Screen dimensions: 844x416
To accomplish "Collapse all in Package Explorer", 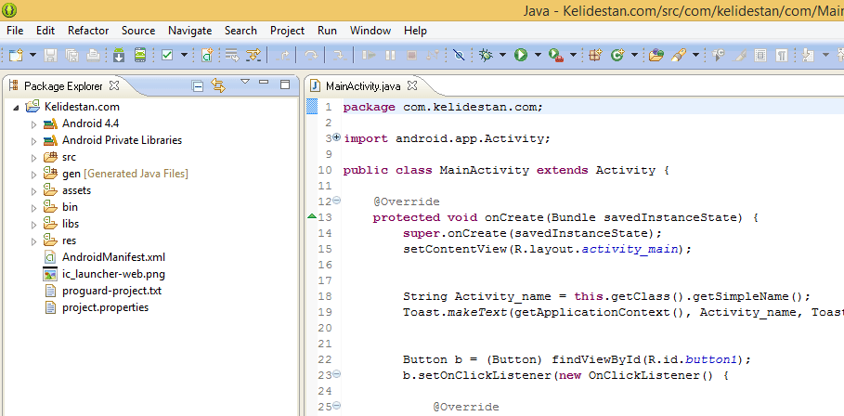I will 198,85.
